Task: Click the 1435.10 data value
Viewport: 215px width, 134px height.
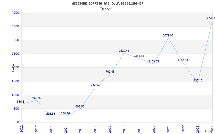Action: point(197,81)
